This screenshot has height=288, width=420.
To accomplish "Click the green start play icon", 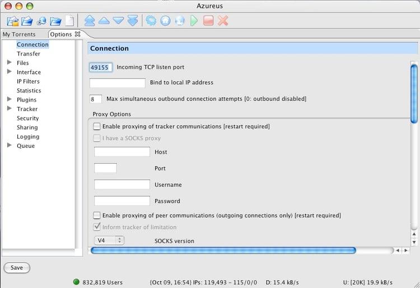I will [x=194, y=21].
